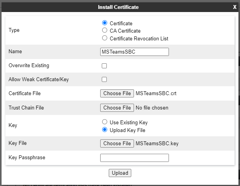Open Choose File for Certificate File
The height and width of the screenshot is (186, 240).
pos(117,93)
